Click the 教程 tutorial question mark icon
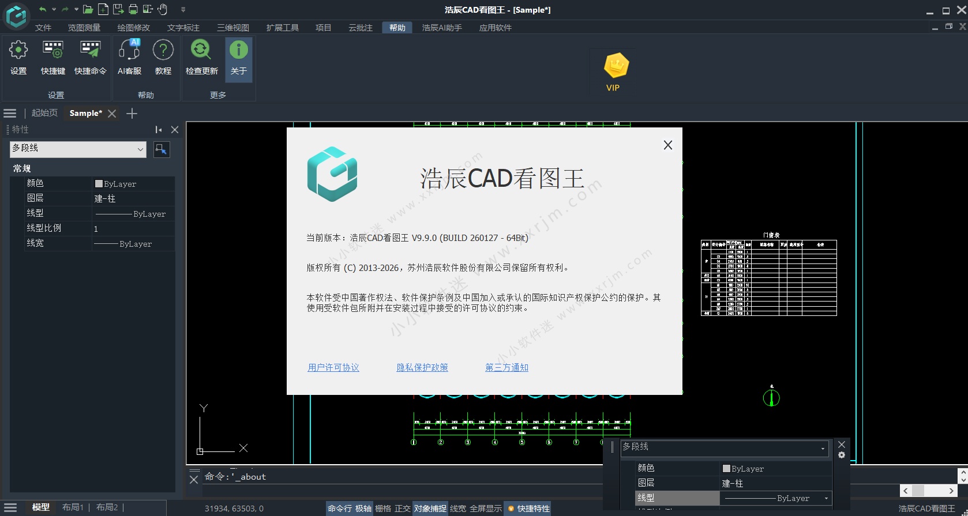The height and width of the screenshot is (516, 968). click(163, 51)
